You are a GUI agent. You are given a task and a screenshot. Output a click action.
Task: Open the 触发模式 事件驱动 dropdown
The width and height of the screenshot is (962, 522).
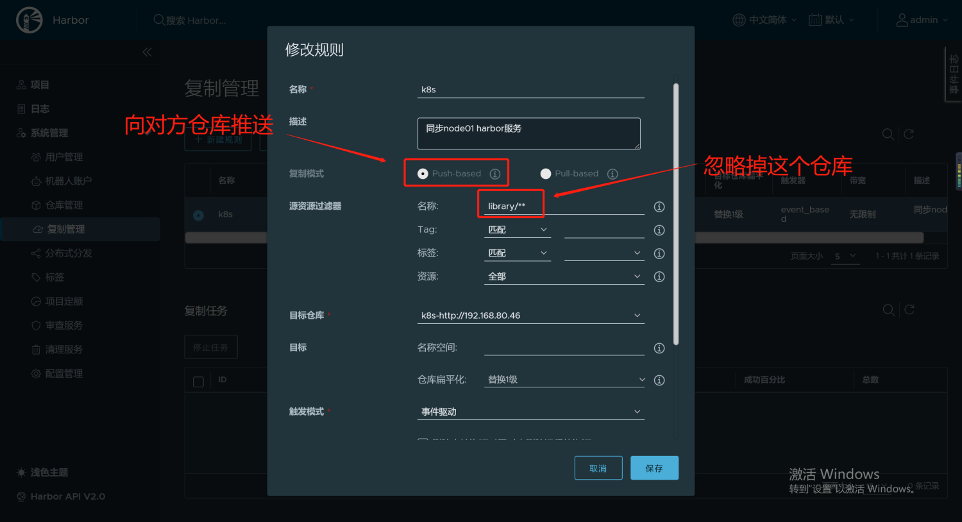pyautogui.click(x=531, y=412)
